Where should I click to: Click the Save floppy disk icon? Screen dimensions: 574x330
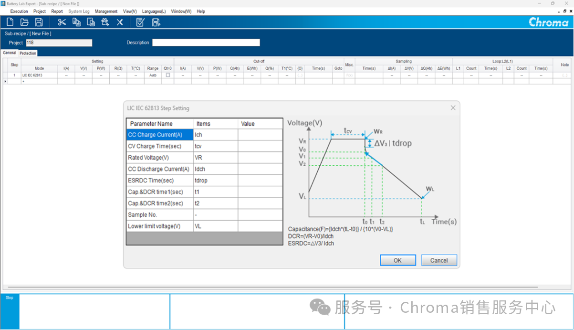(x=39, y=22)
